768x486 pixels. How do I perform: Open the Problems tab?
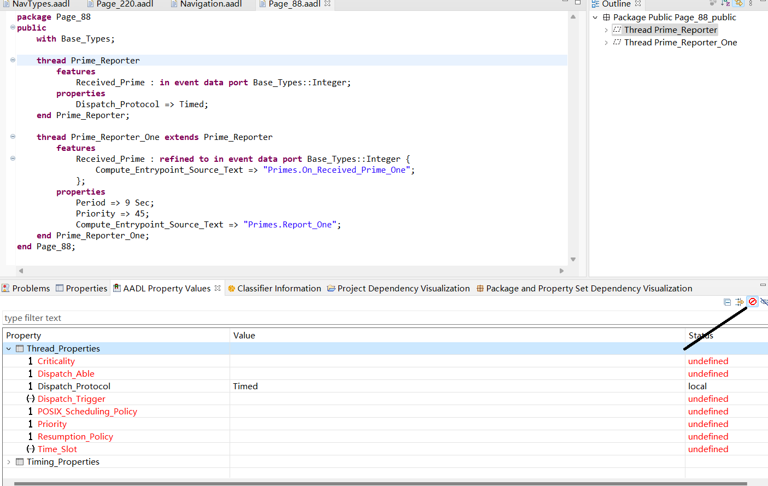coord(26,288)
